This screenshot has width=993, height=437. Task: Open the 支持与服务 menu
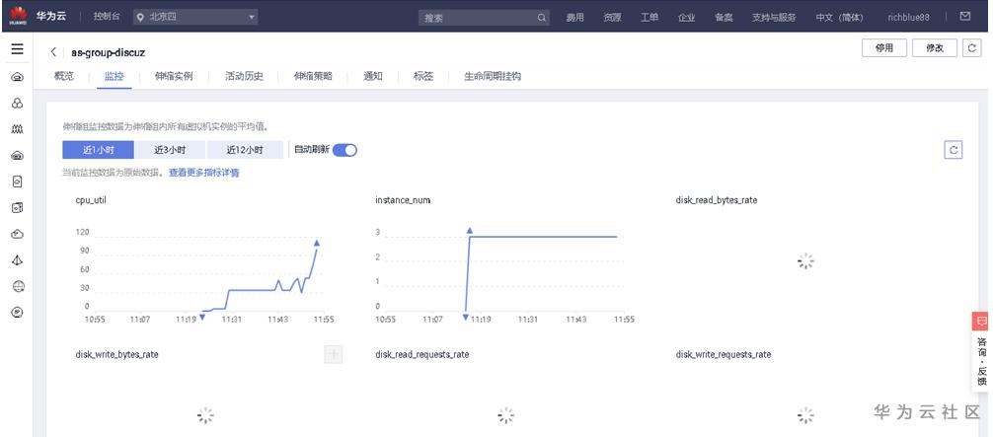[x=774, y=18]
